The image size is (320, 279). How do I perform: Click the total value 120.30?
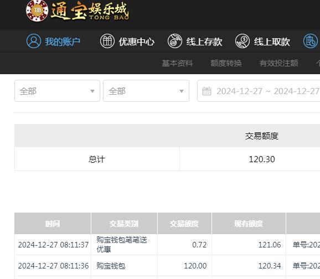(x=262, y=159)
